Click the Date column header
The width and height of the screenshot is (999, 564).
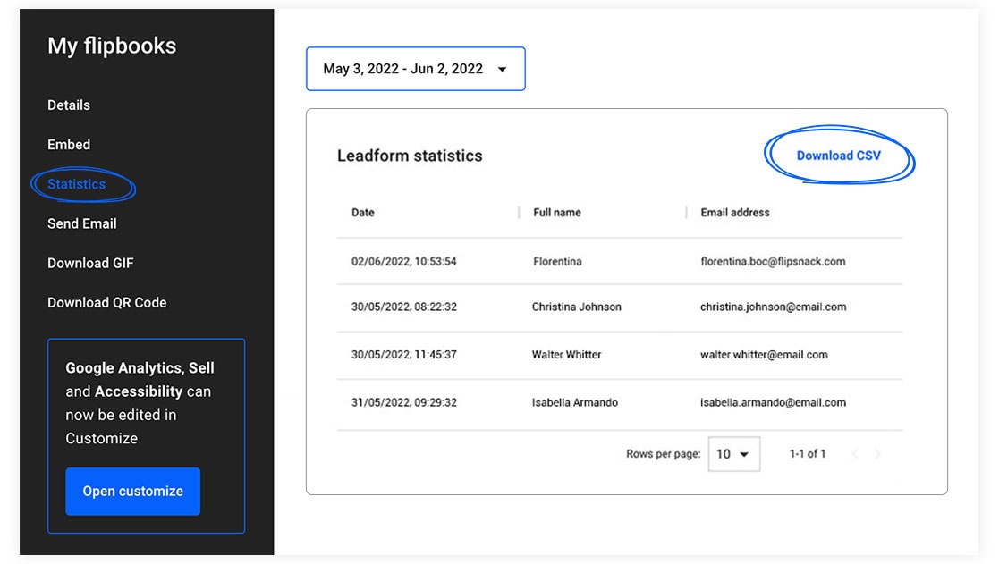(362, 213)
